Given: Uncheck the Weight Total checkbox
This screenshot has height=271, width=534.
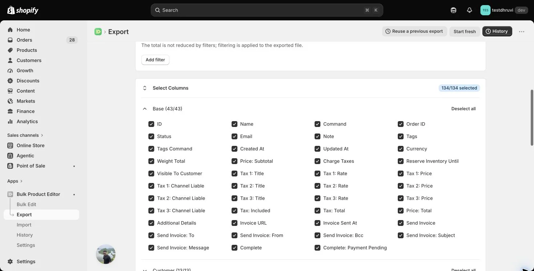Looking at the screenshot, I should (x=151, y=161).
